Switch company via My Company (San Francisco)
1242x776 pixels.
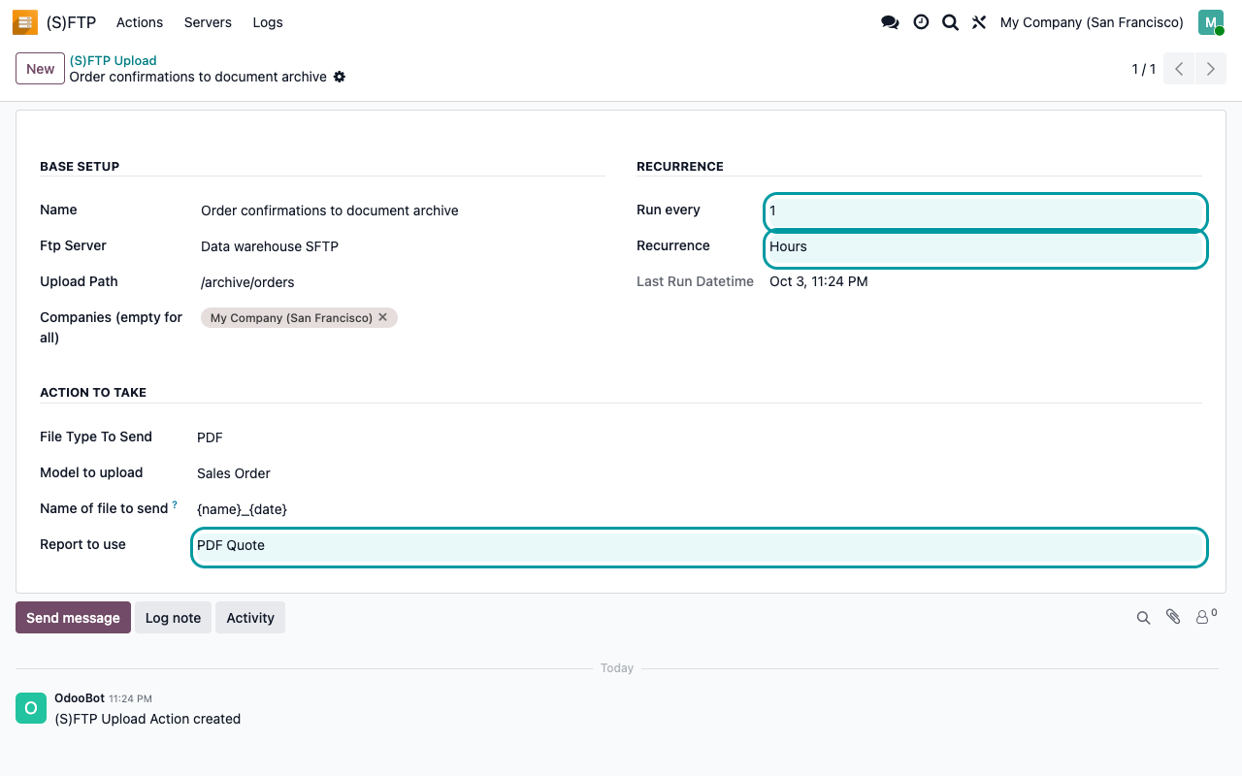pos(1092,22)
